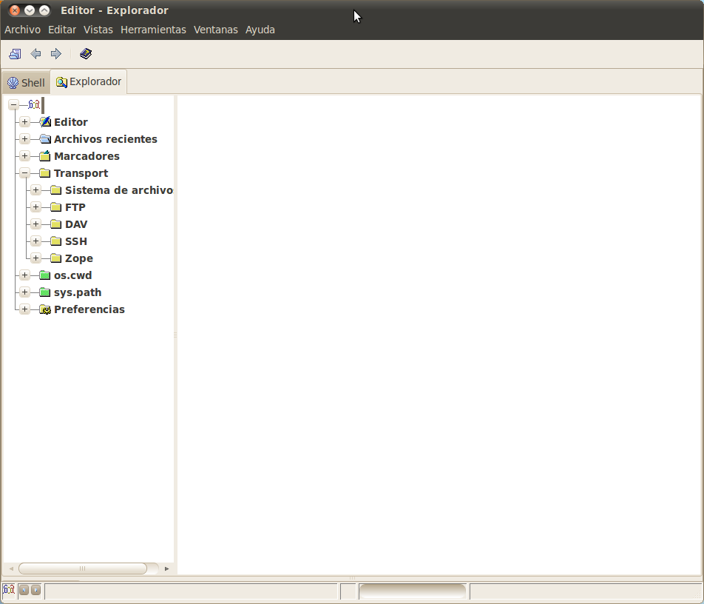
Task: Click the Boa snake icon in status bar
Action: [9, 590]
